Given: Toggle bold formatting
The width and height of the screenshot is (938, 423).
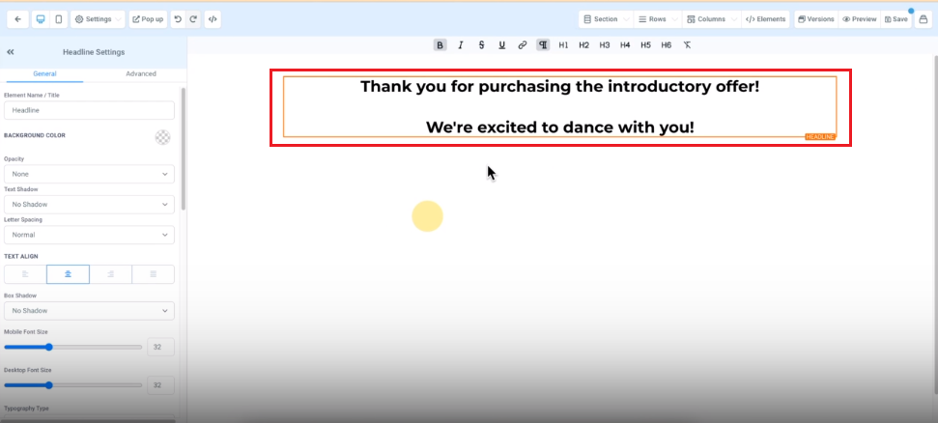Looking at the screenshot, I should tap(441, 44).
